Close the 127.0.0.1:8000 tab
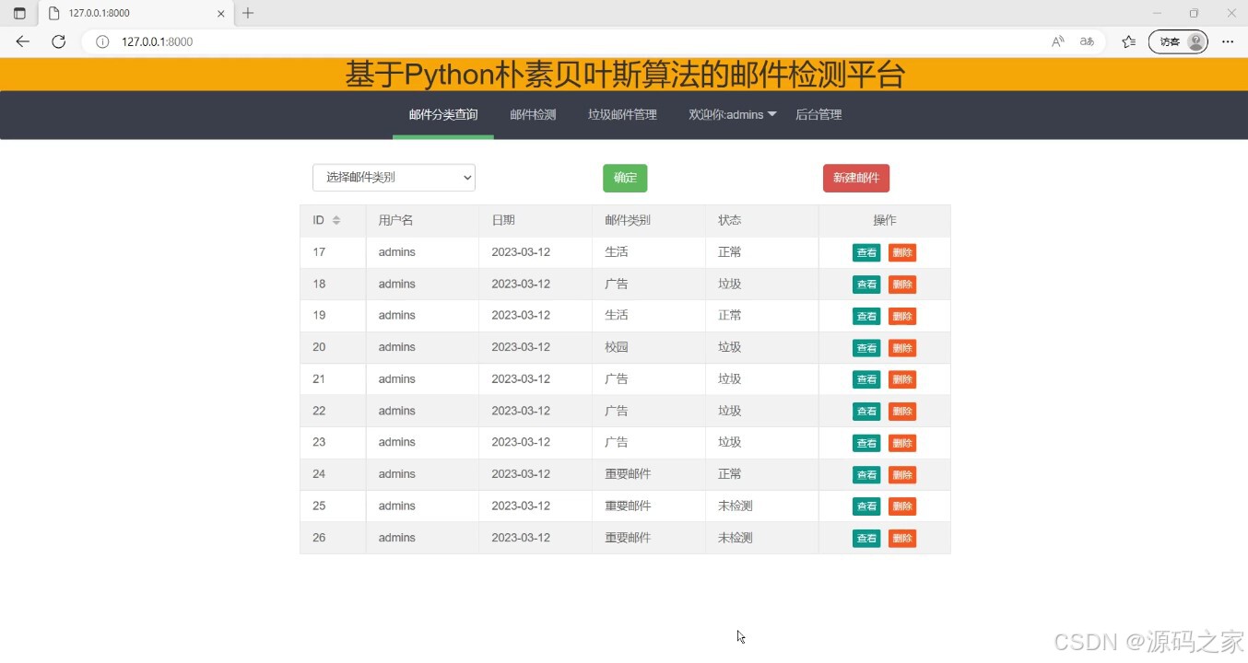The width and height of the screenshot is (1248, 663). 221,13
